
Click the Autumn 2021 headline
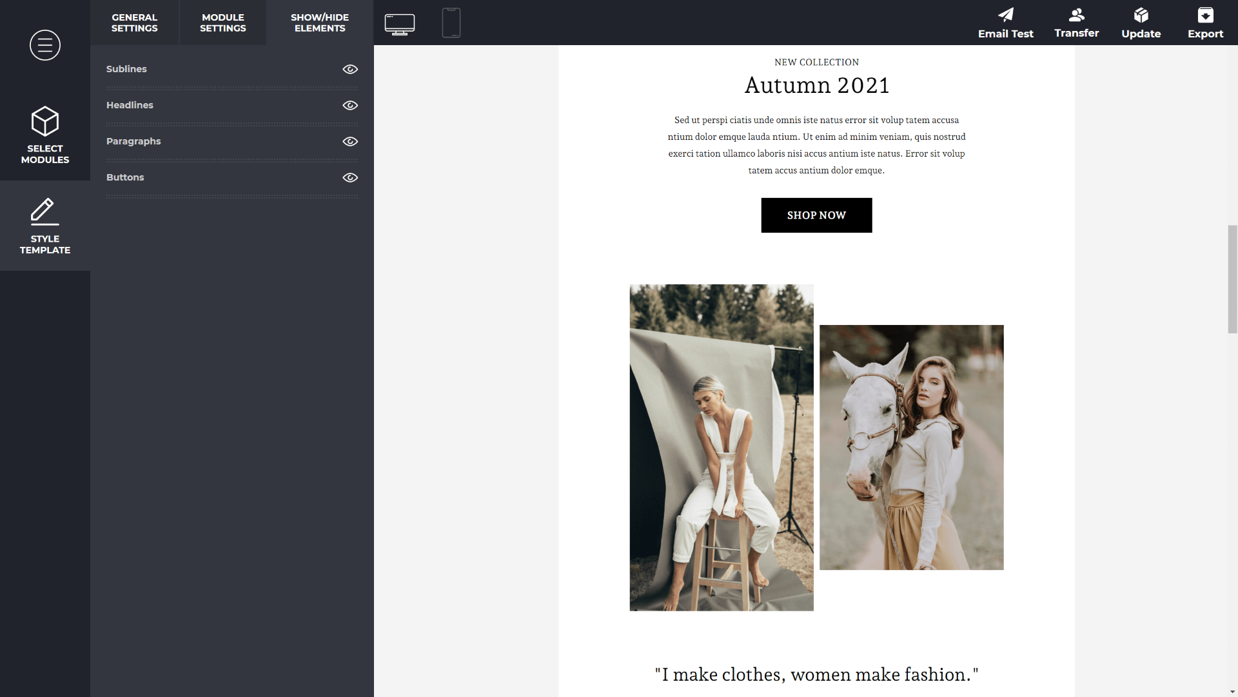[817, 84]
